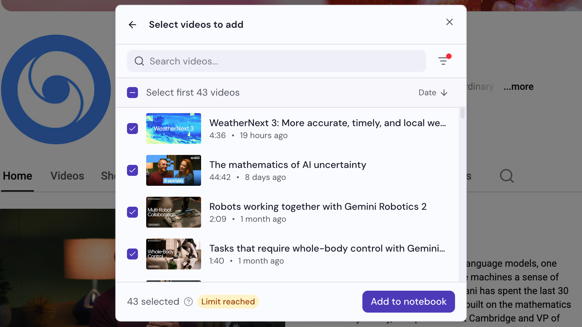Click the magnifier icon in search box

click(x=139, y=61)
